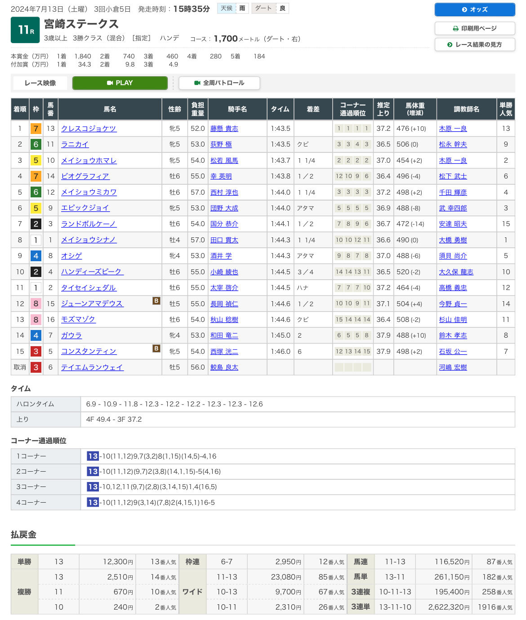Click the レース映像 label
The height and width of the screenshot is (620, 526).
click(x=40, y=83)
